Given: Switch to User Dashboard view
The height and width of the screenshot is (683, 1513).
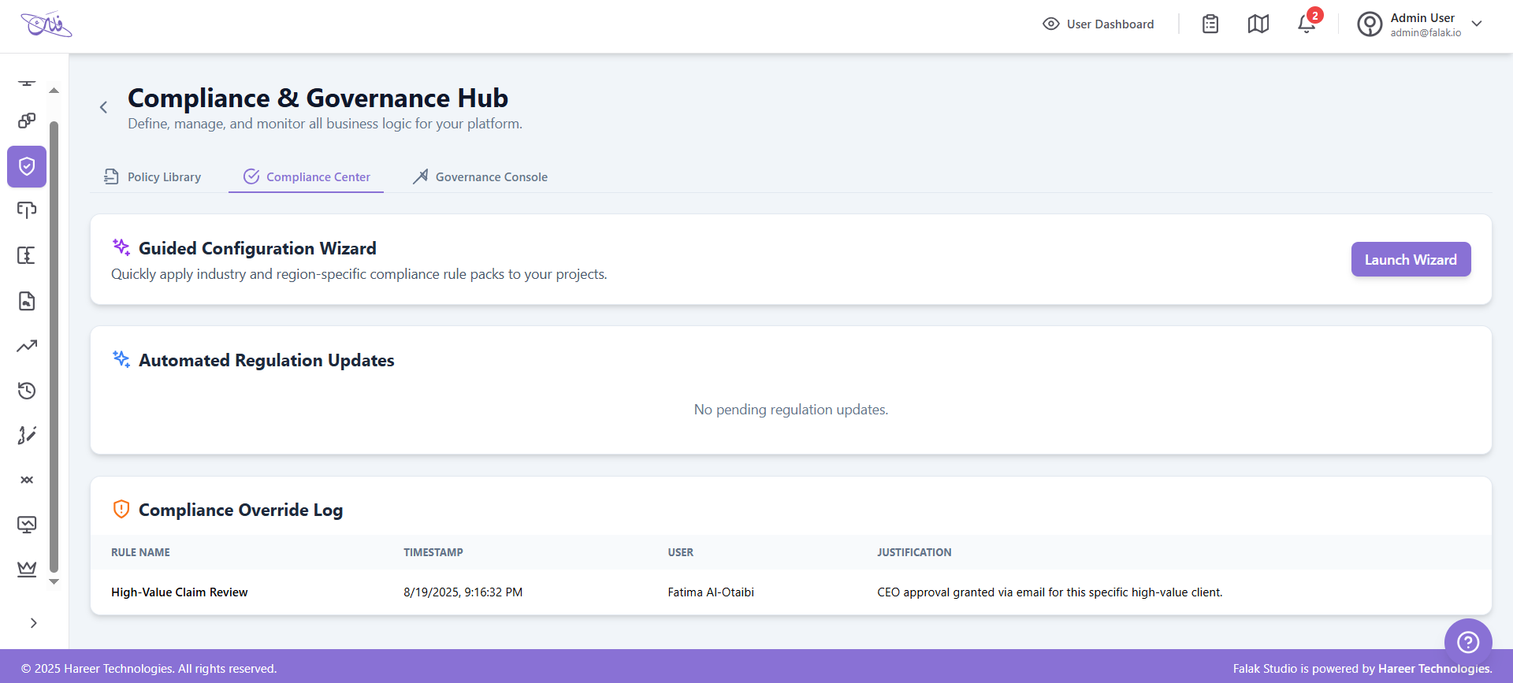Looking at the screenshot, I should (1098, 24).
